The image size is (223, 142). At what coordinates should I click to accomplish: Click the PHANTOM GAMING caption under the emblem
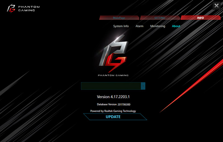[x=113, y=76]
